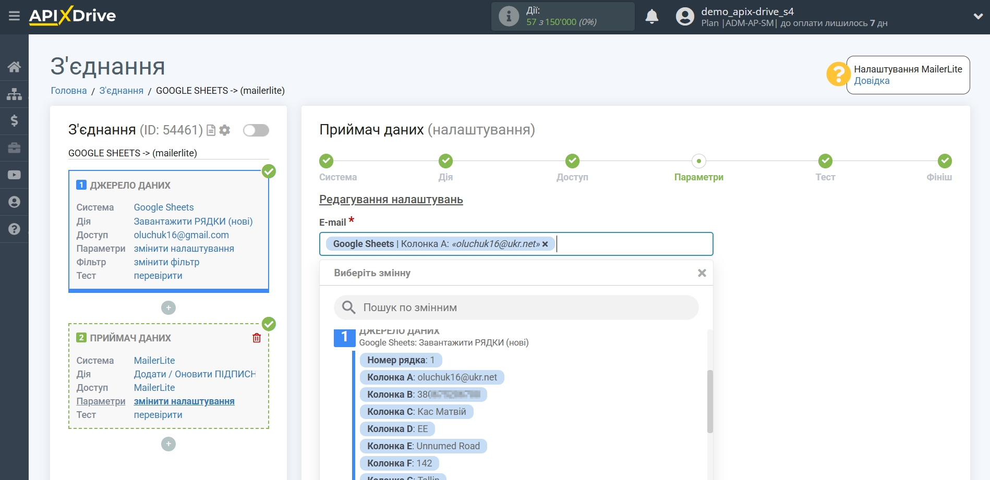Viewport: 990px width, 480px height.
Task: Go to Тест step
Action: [x=825, y=161]
